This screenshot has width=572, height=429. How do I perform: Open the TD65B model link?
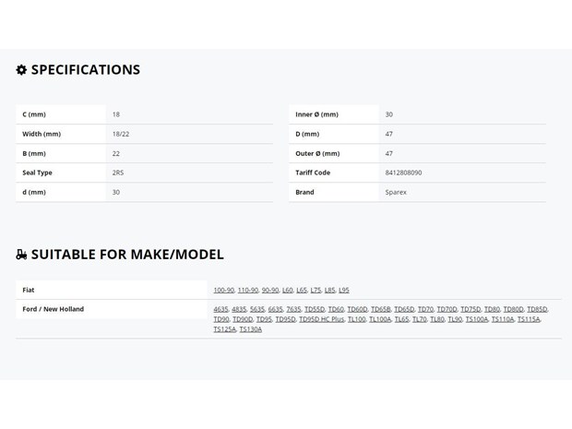click(380, 309)
